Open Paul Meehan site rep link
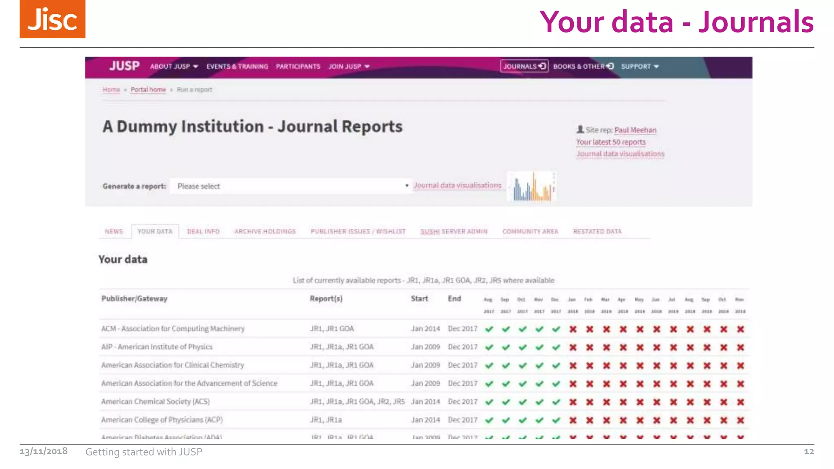Viewport: 834px width, 469px height. [x=635, y=130]
